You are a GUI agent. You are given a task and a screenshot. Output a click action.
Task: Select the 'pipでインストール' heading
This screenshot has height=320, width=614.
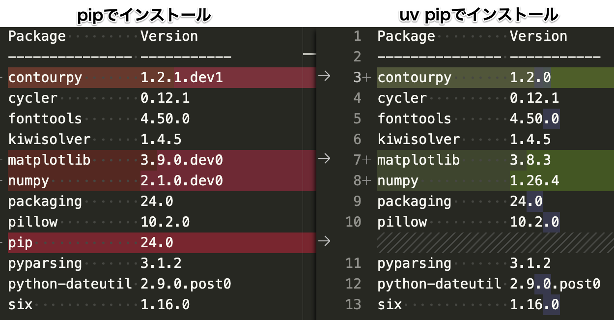pos(144,15)
